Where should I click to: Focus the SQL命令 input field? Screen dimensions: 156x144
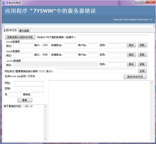[113, 37]
